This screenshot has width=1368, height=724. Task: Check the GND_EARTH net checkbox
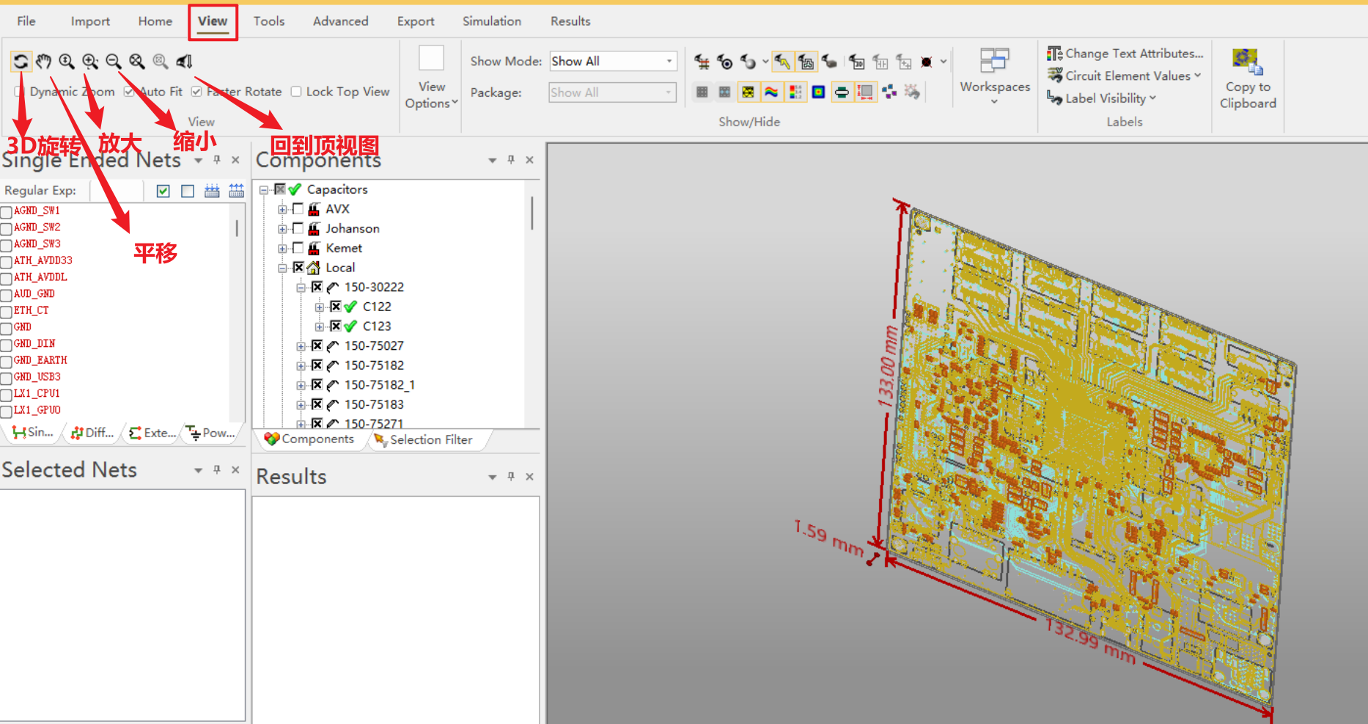coord(7,361)
